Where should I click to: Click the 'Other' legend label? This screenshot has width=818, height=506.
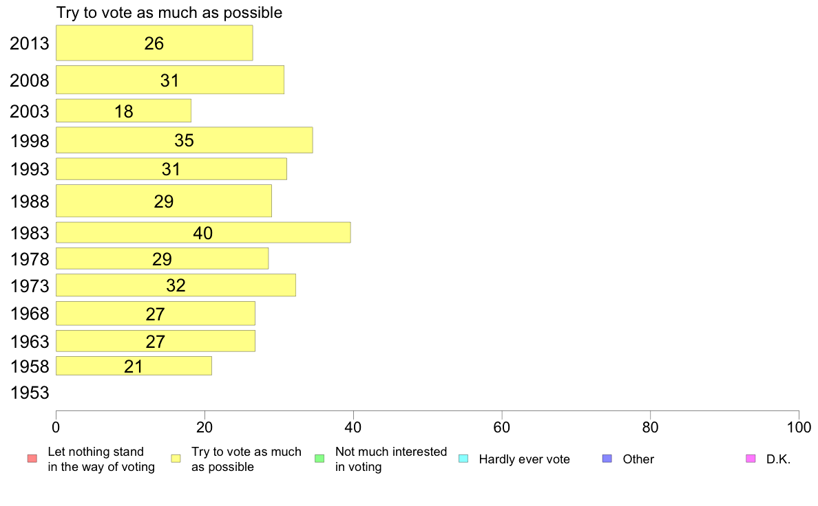click(x=638, y=459)
